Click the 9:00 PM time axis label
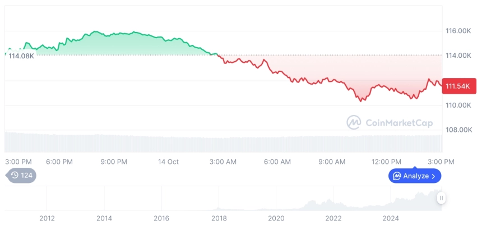Image resolution: width=482 pixels, height=225 pixels. click(x=114, y=162)
